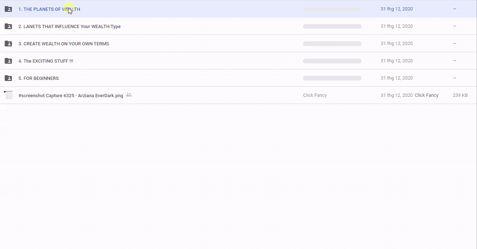This screenshot has width=477, height=249.
Task: Click the size dash in CREATE WEALTH row
Action: pos(455,44)
